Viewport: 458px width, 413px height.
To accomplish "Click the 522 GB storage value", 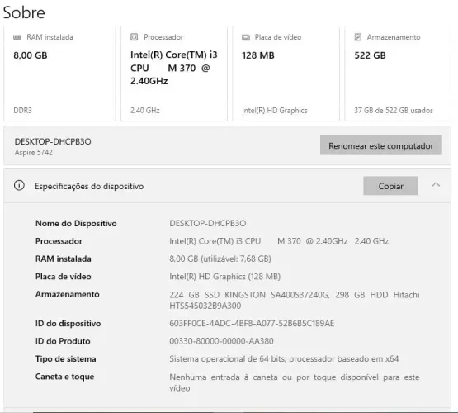I will tap(370, 55).
